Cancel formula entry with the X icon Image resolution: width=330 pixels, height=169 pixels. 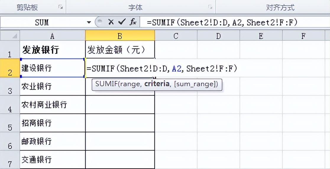point(111,22)
